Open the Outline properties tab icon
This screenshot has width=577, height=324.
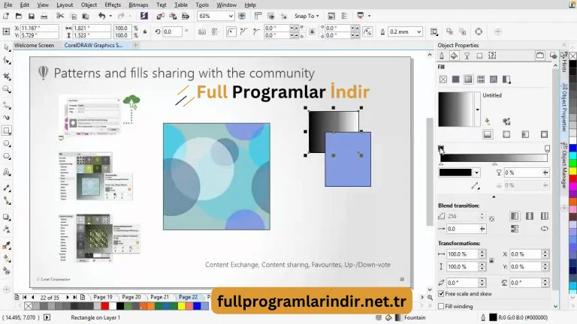[442, 55]
